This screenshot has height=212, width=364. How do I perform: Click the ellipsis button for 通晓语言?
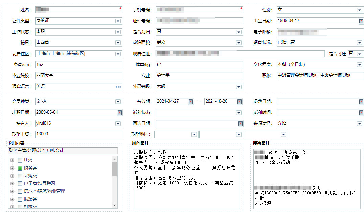[118, 87]
